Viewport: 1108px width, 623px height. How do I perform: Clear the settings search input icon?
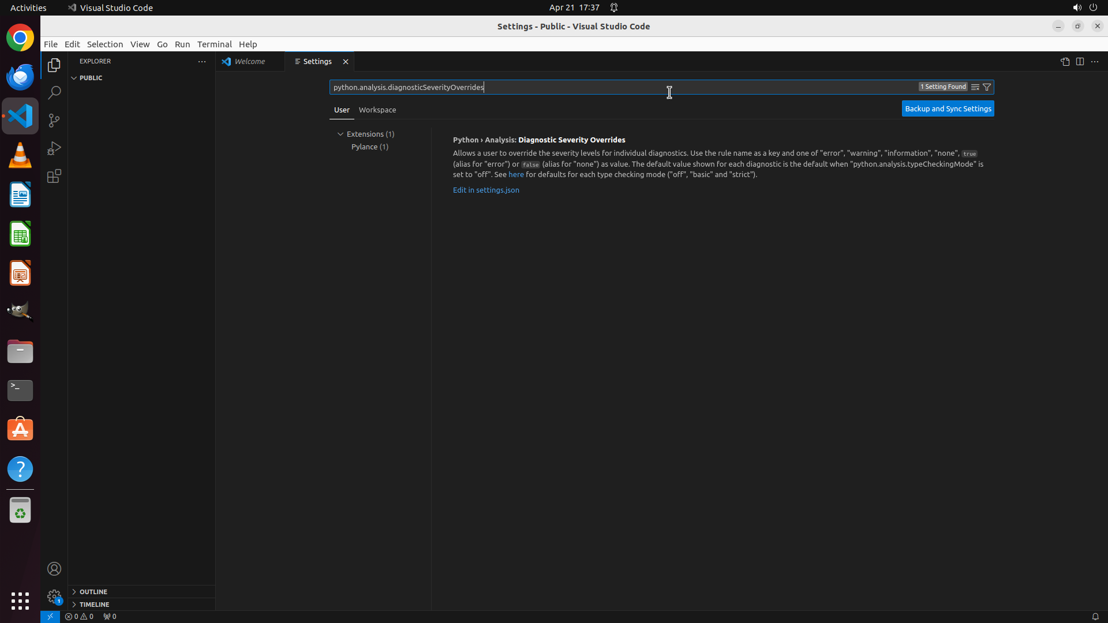(x=975, y=87)
